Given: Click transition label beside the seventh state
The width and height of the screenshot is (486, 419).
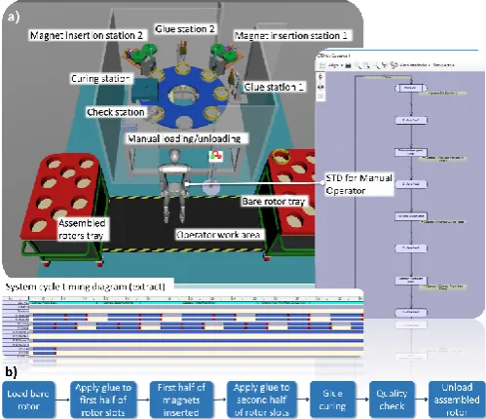Looking at the screenshot, I should (443, 286).
